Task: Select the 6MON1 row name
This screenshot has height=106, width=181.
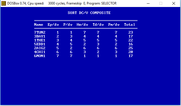Action: tap(40, 56)
